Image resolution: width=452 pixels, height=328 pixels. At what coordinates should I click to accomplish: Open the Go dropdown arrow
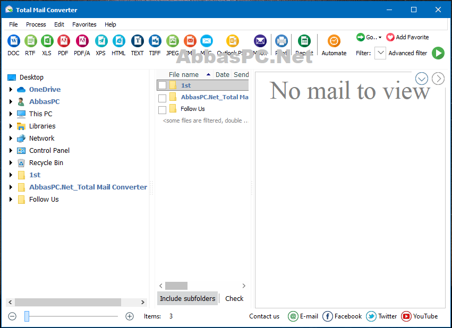coord(380,38)
